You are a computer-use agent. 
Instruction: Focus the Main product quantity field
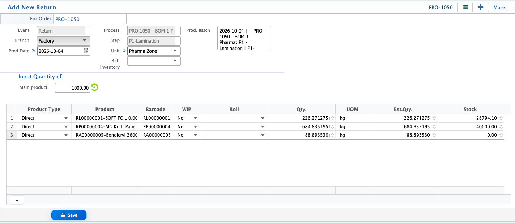click(x=72, y=88)
